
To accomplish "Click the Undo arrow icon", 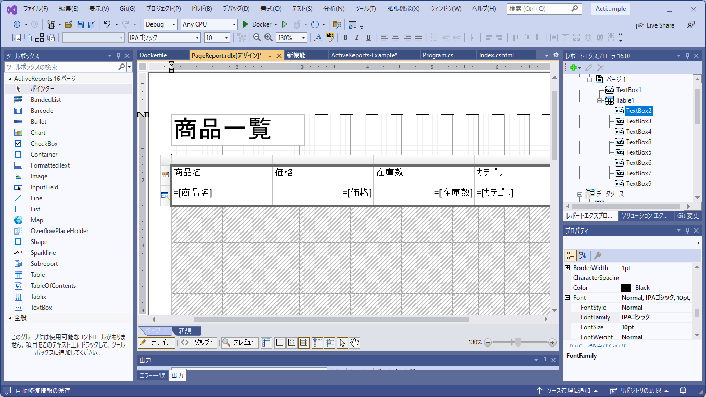I will pos(107,24).
